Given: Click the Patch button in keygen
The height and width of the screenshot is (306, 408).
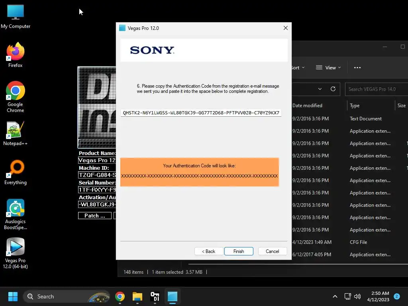Looking at the screenshot, I should pos(95,216).
